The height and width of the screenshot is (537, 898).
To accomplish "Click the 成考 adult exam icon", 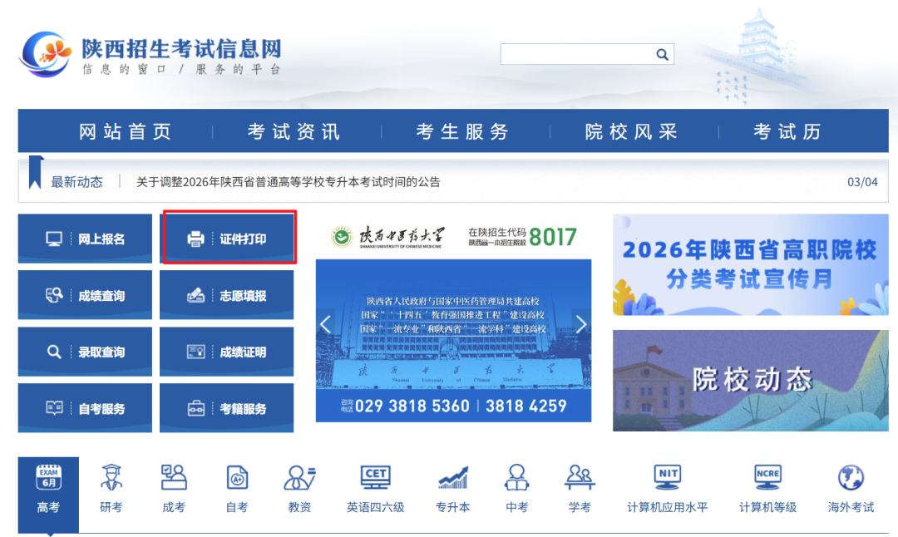I will pyautogui.click(x=174, y=486).
